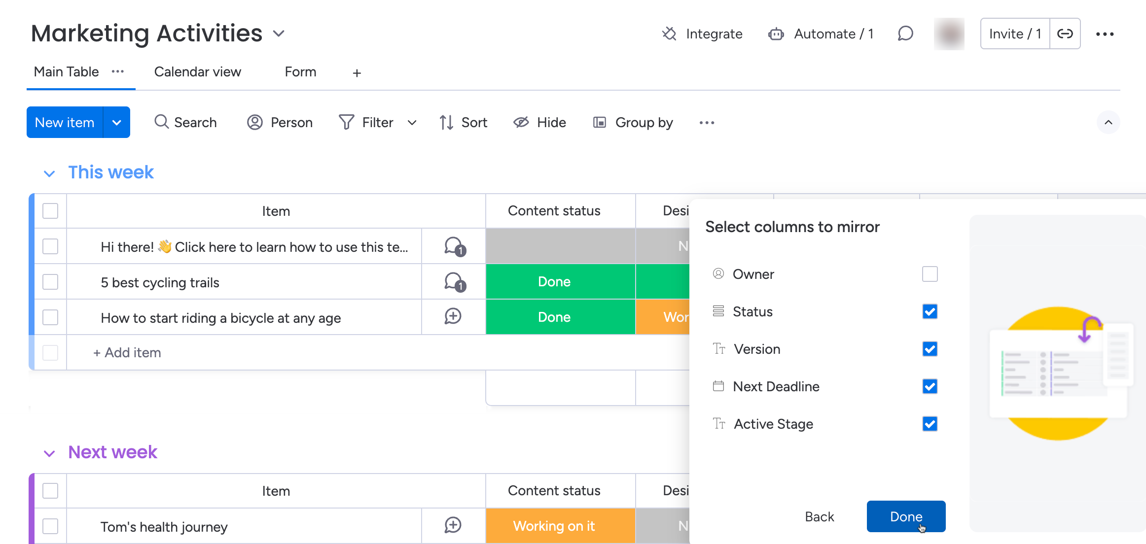The width and height of the screenshot is (1146, 544).
Task: Switch to the Calendar view tab
Action: [197, 72]
